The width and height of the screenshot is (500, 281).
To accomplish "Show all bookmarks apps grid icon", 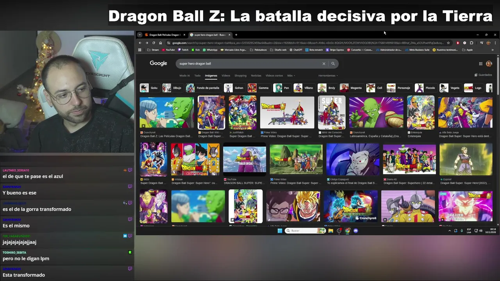I will 139,50.
